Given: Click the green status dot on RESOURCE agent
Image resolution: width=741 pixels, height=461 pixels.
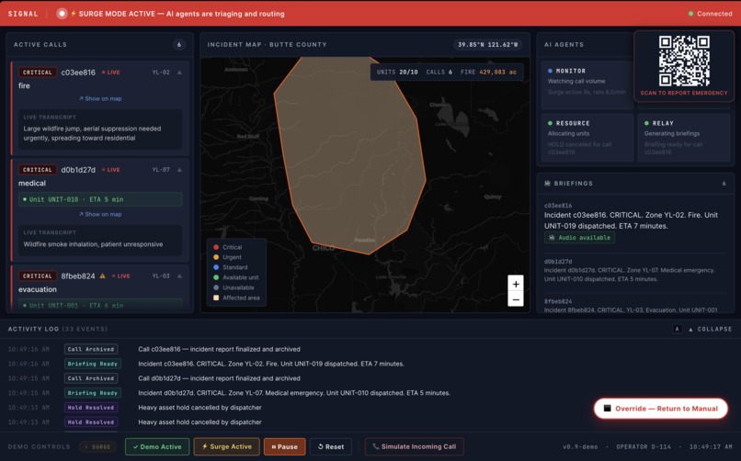Looking at the screenshot, I should [550, 123].
